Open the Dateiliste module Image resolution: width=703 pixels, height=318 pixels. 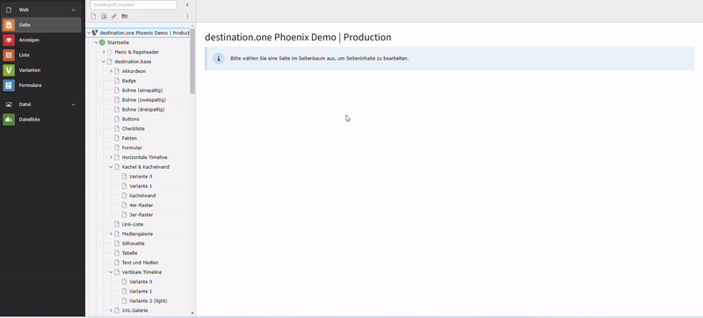point(40,119)
